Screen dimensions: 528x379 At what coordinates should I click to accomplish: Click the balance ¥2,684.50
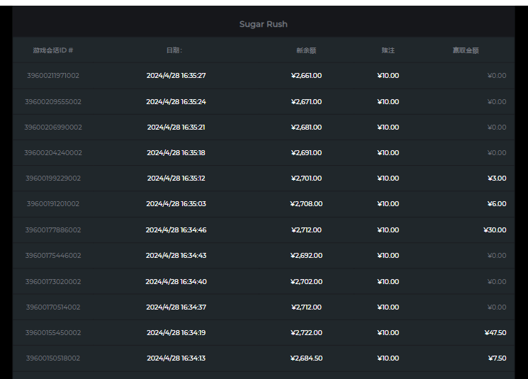click(x=306, y=358)
